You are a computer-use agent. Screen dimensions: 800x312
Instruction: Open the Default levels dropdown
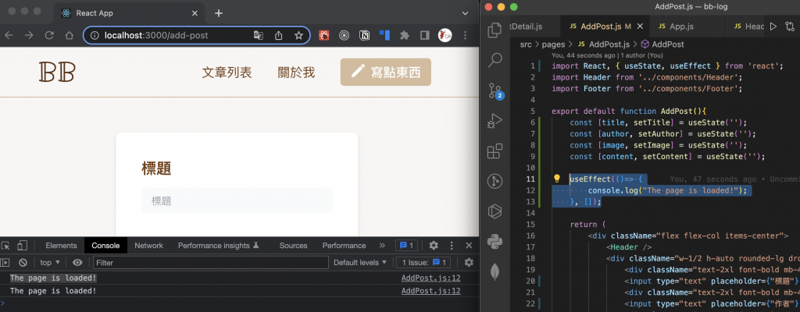pos(360,263)
